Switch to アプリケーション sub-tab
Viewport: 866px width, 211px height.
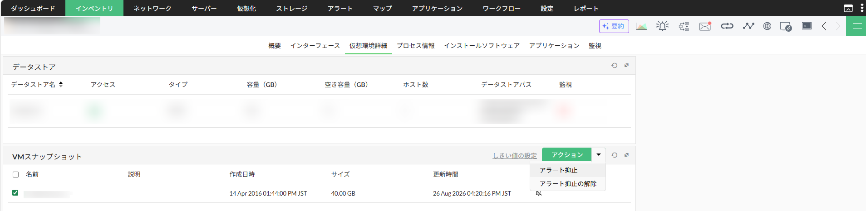[554, 46]
